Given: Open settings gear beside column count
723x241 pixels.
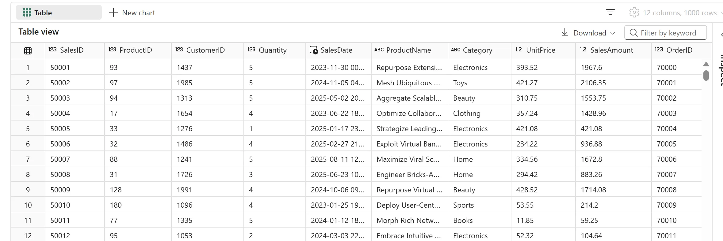Looking at the screenshot, I should pyautogui.click(x=634, y=13).
